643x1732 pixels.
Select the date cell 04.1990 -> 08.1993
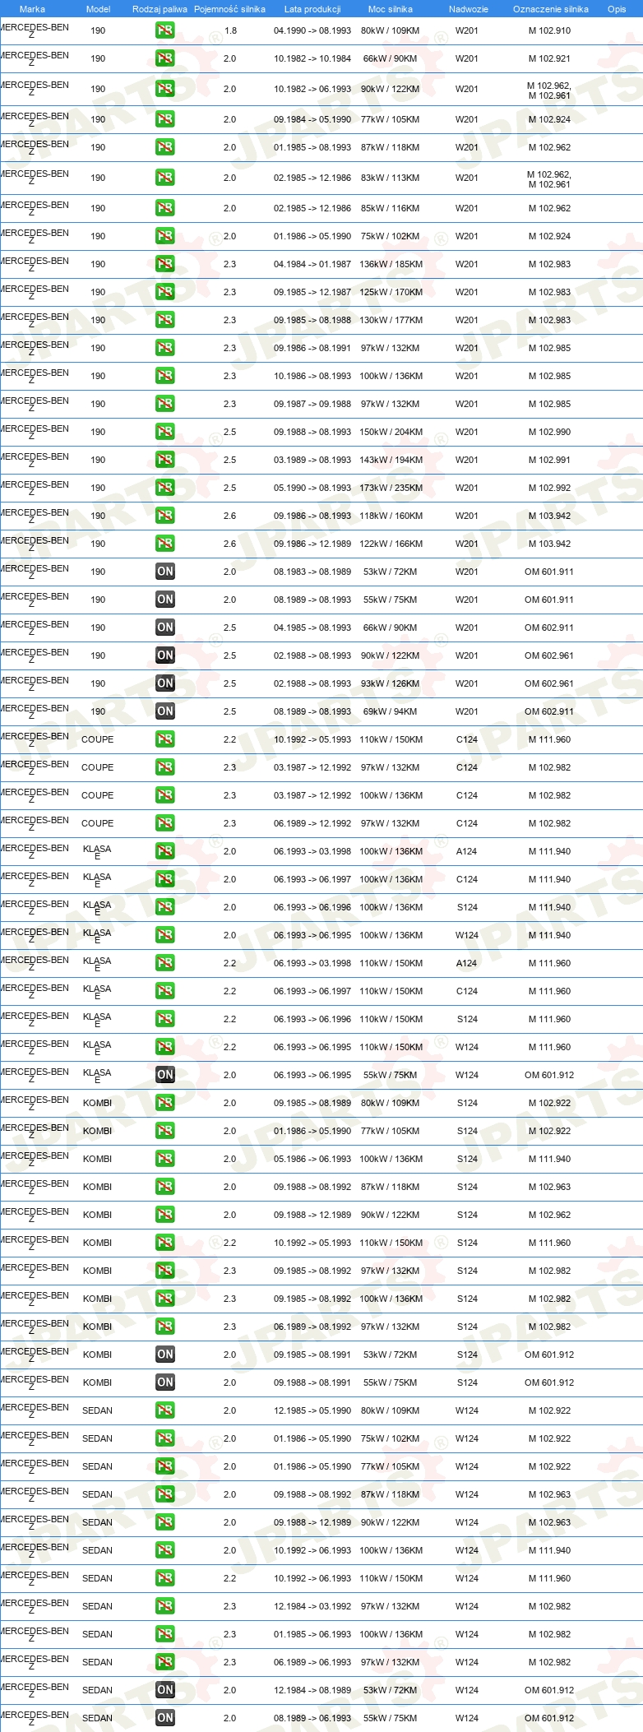(312, 30)
